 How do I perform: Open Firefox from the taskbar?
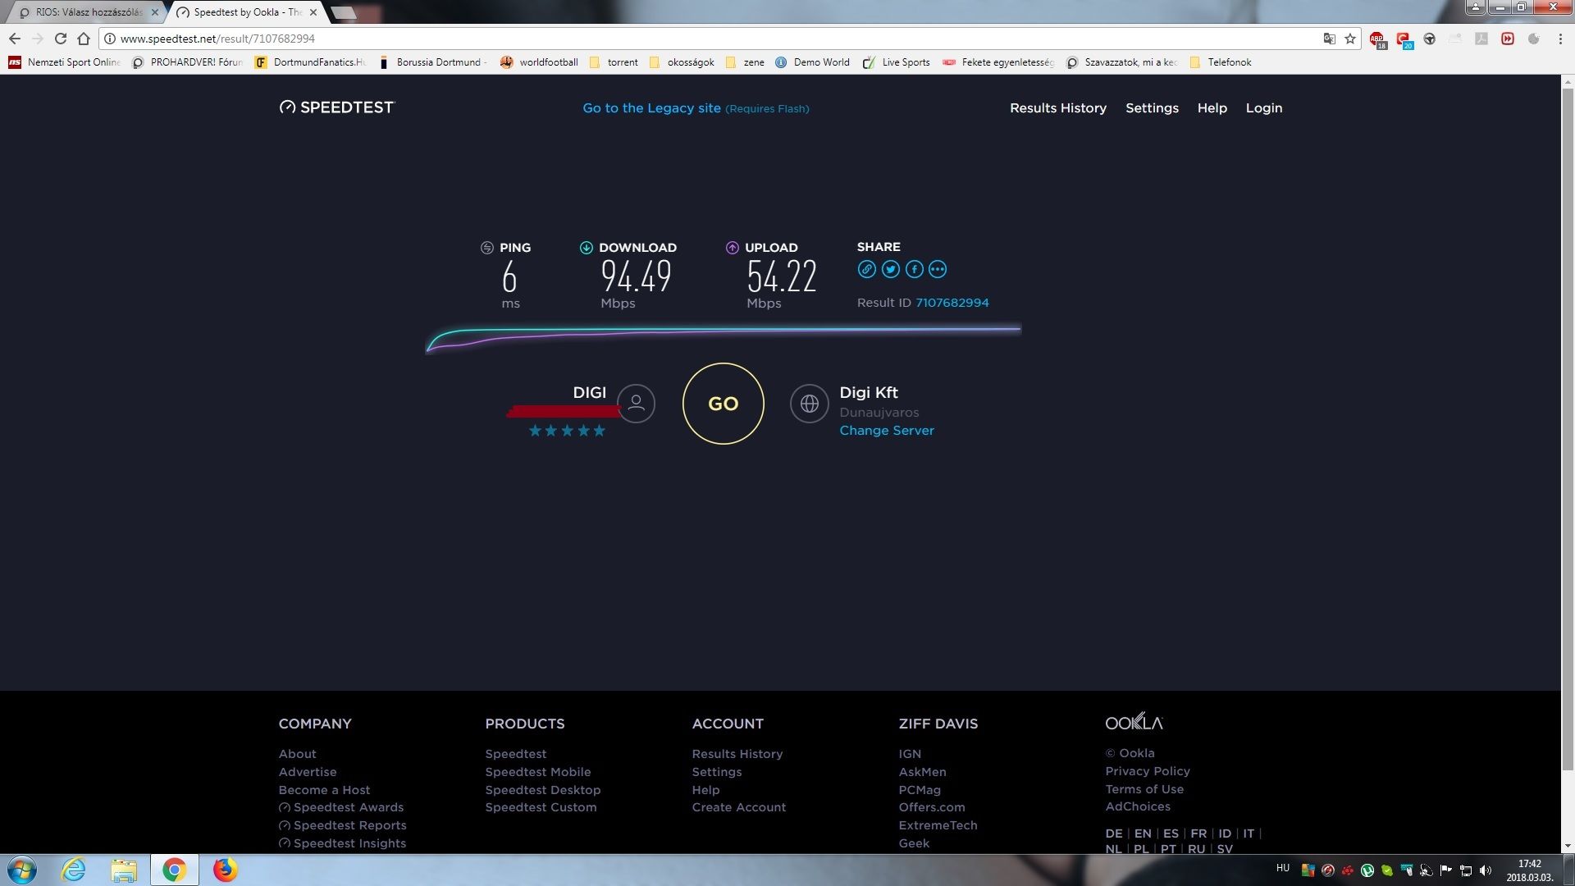coord(225,870)
